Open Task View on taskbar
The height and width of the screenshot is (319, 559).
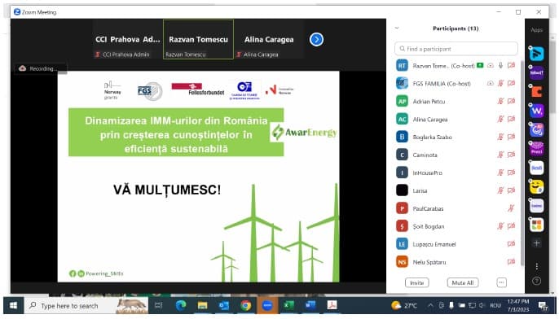[x=159, y=305]
